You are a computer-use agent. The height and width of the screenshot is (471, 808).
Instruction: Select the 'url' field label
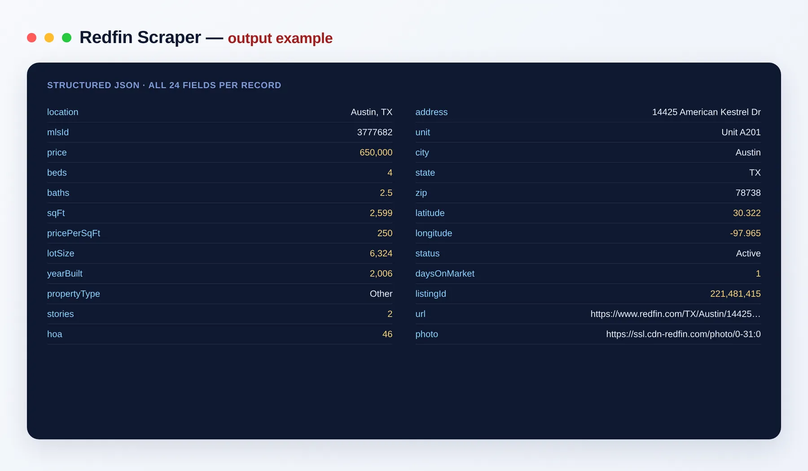coord(421,314)
